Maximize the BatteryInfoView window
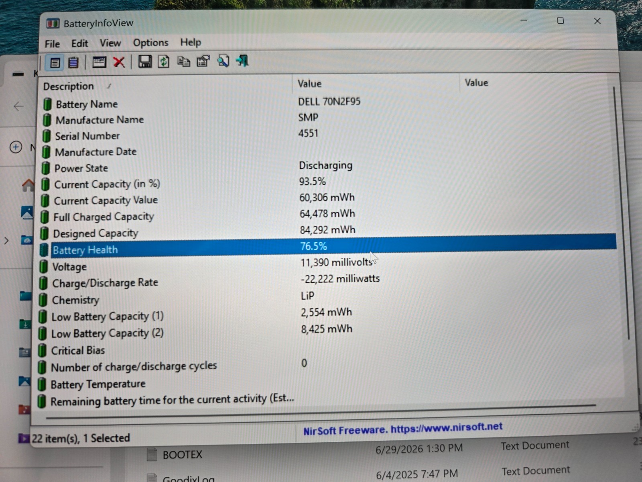 (561, 20)
